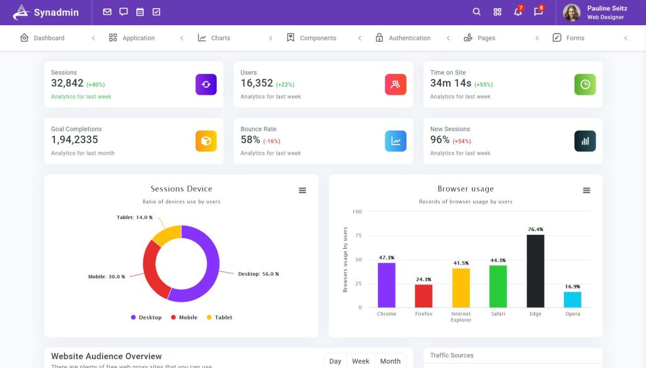The width and height of the screenshot is (646, 368).
Task: Click Pauline Seitz's profile avatar
Action: [571, 11]
